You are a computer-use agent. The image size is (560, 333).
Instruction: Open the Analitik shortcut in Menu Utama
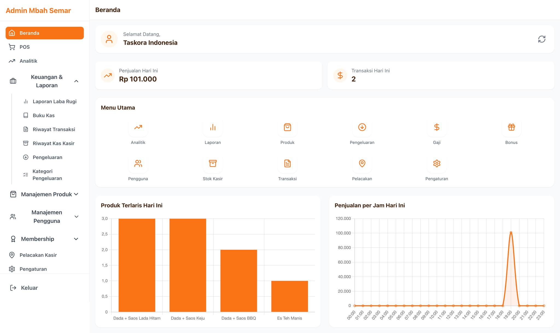point(138,127)
